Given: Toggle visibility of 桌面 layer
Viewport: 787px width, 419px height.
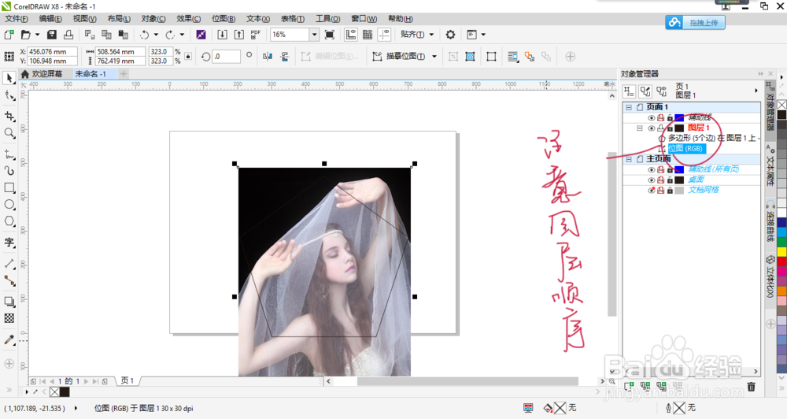Looking at the screenshot, I should tap(652, 180).
